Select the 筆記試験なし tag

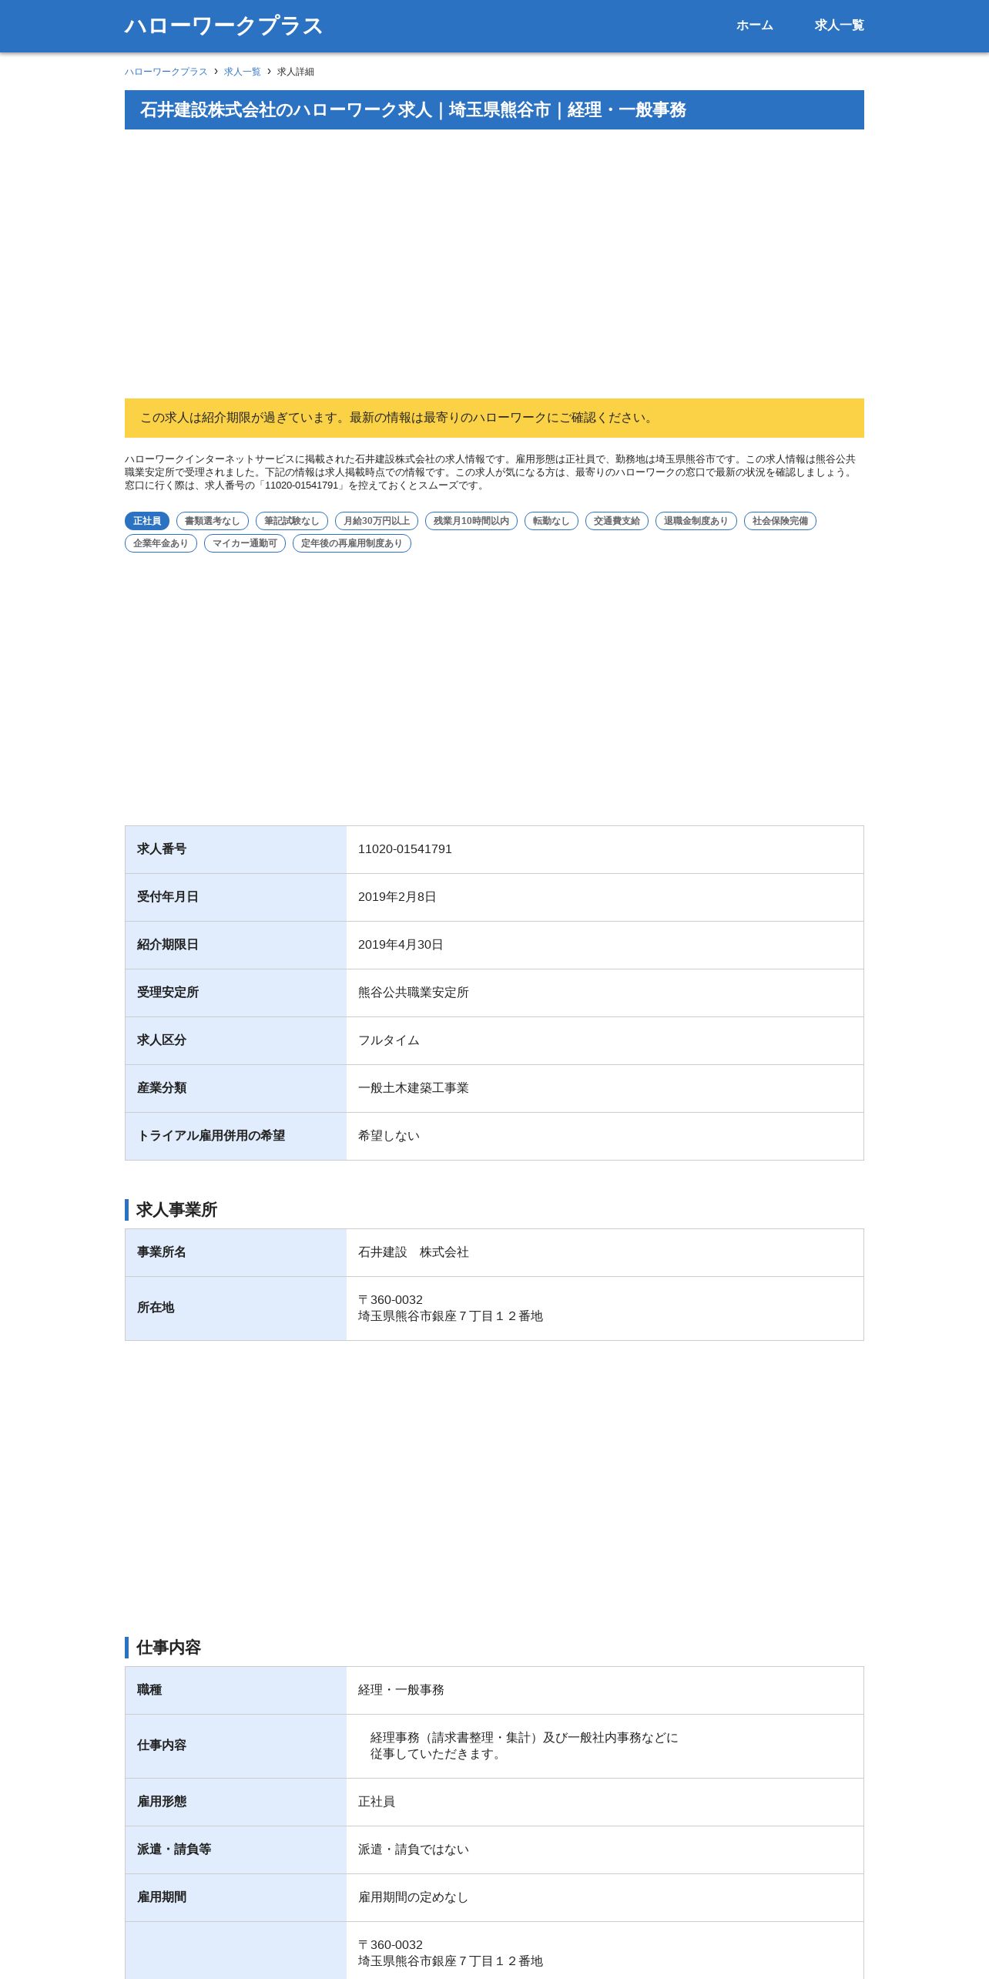pyautogui.click(x=292, y=521)
